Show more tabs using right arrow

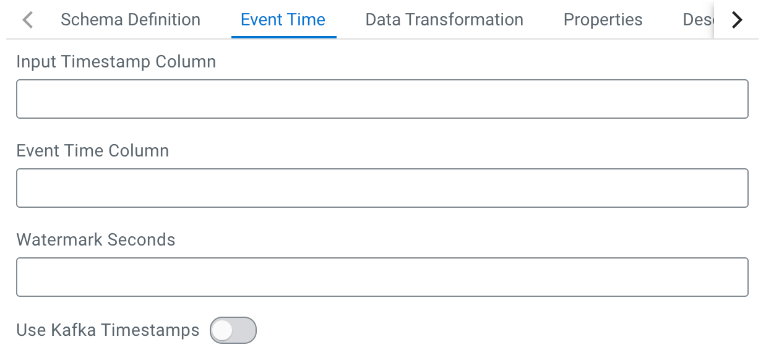coord(736,20)
